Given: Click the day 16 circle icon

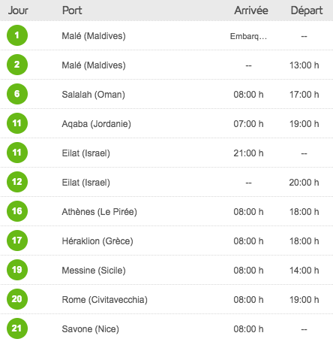Looking at the screenshot, I should click(17, 211).
